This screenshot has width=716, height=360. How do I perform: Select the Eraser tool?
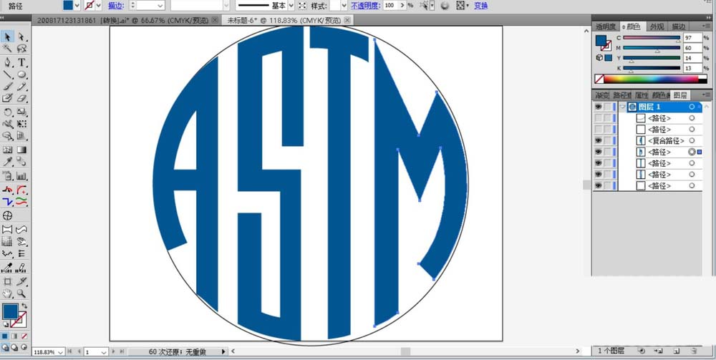pos(21,98)
